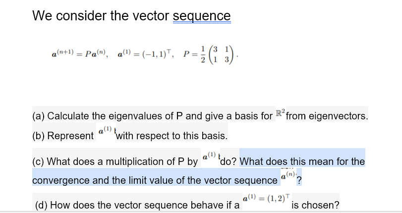Click '(a) Calculate the eigenvalues of P' text
The width and height of the screenshot is (402, 213).
[107, 116]
